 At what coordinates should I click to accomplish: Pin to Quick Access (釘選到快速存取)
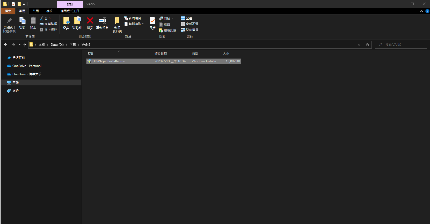10,21
